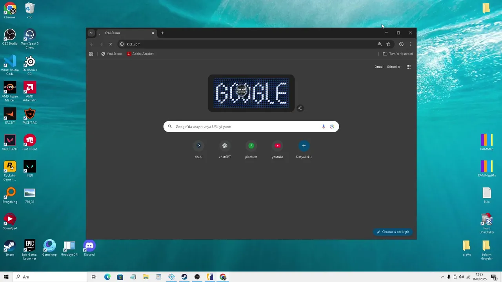This screenshot has width=502, height=282.
Task: Click Google search box
Action: pos(251,127)
